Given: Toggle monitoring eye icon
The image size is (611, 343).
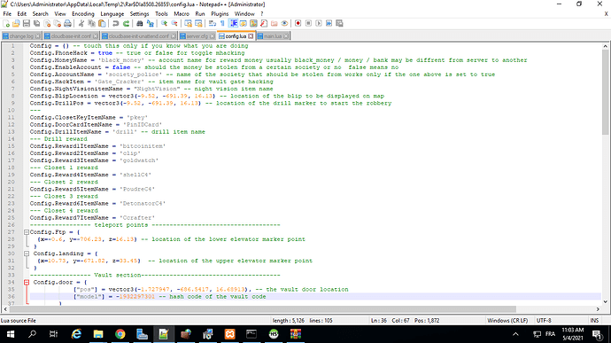Looking at the screenshot, I should click(x=284, y=23).
